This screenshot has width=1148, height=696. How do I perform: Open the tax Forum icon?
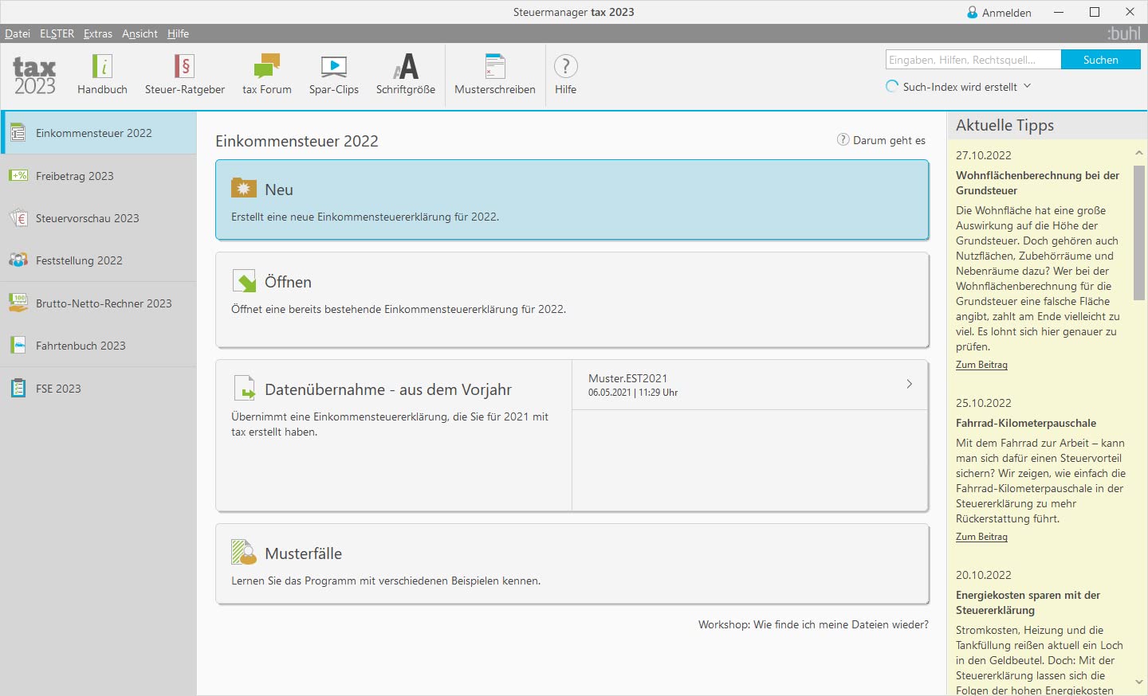coord(267,66)
